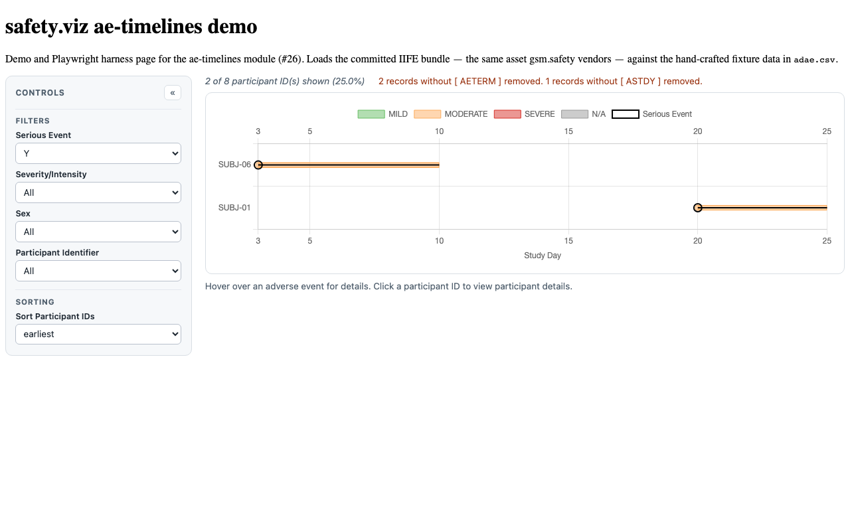850x531 pixels.
Task: Open the Severity/Intensity filter dropdown
Action: click(x=98, y=192)
